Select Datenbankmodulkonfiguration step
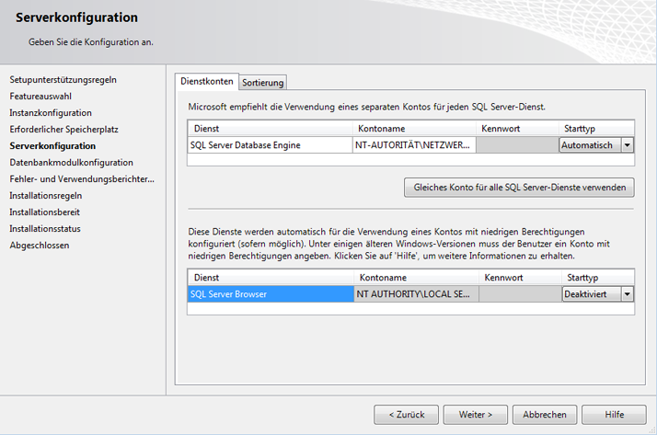The image size is (657, 435). click(x=71, y=163)
